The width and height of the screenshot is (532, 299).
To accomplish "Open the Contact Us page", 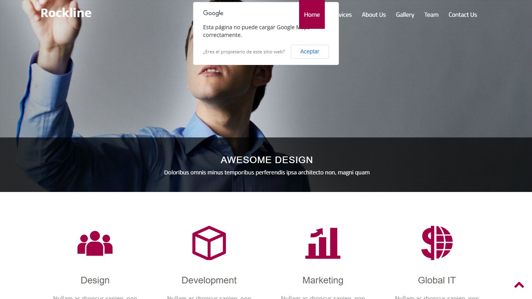I will [462, 15].
